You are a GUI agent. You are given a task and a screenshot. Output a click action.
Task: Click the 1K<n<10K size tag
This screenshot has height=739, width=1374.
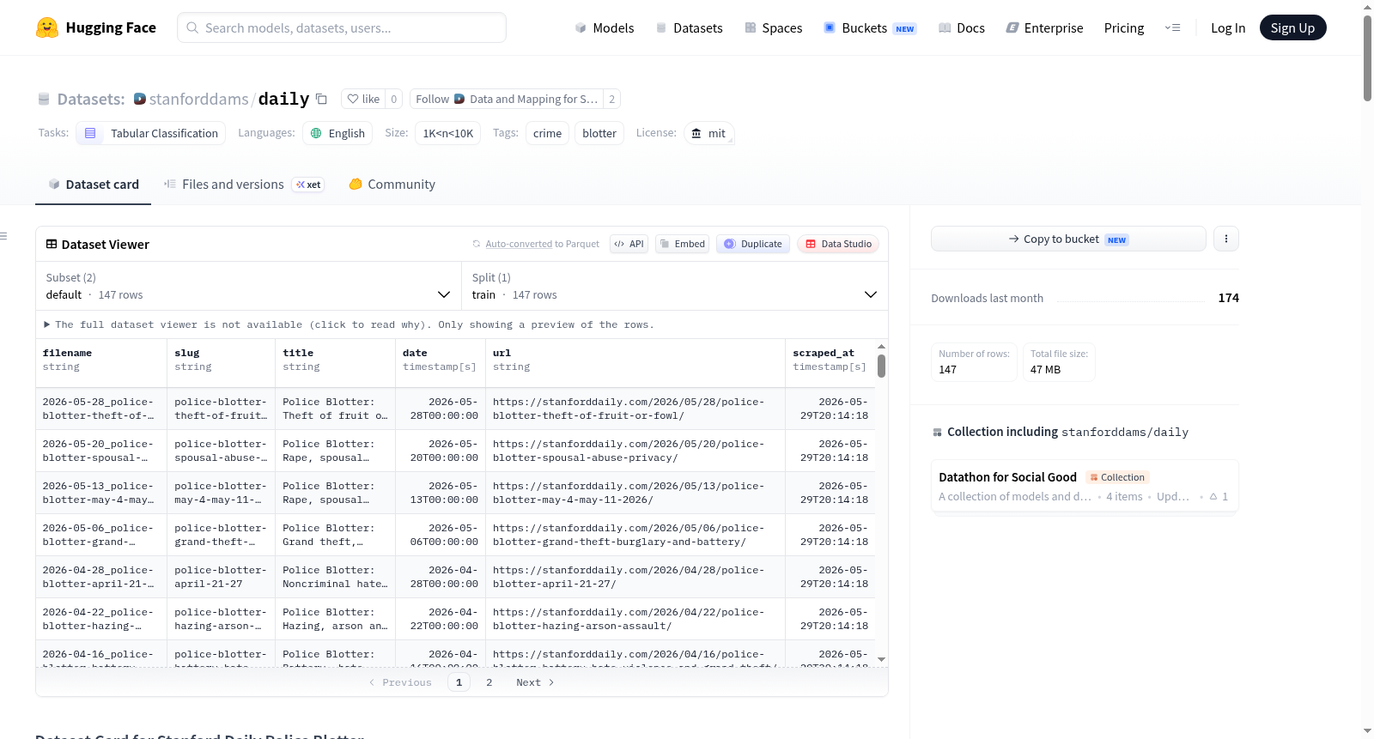(448, 133)
